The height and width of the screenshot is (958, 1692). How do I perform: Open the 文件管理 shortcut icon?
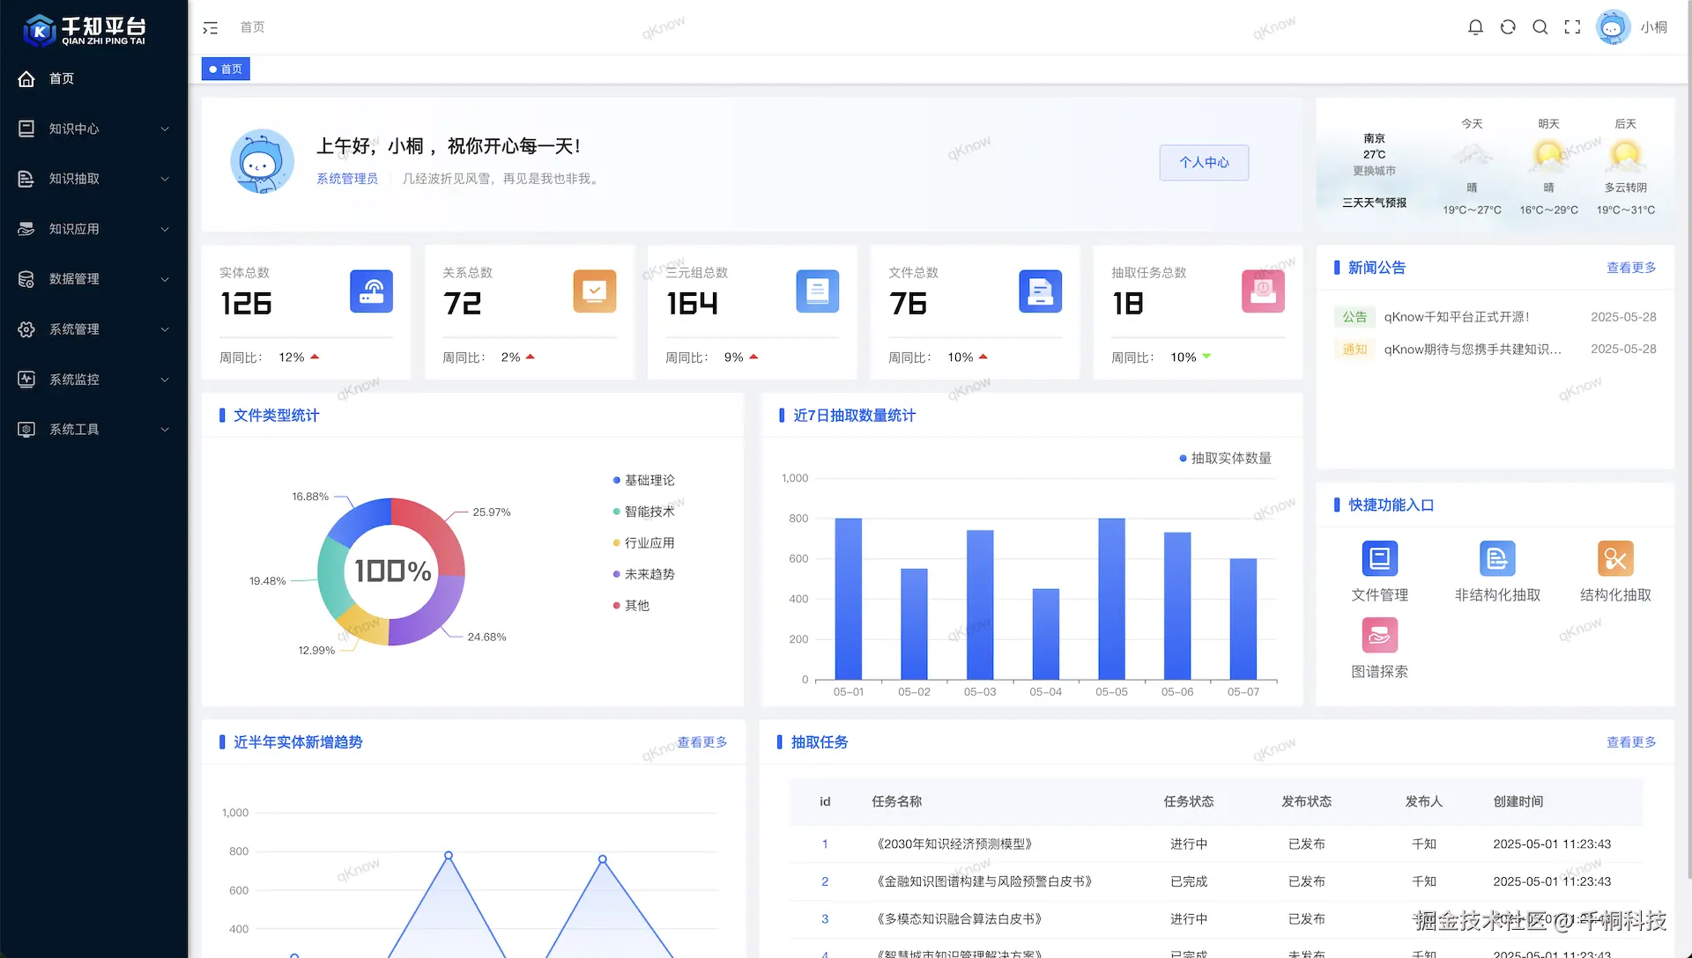tap(1379, 558)
